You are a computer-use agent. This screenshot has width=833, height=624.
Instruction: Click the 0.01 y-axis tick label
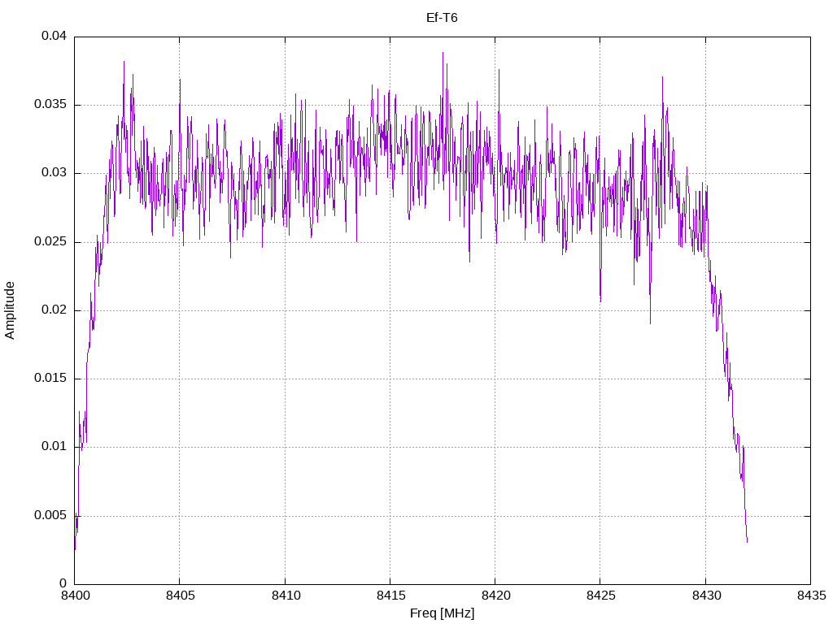(55, 447)
